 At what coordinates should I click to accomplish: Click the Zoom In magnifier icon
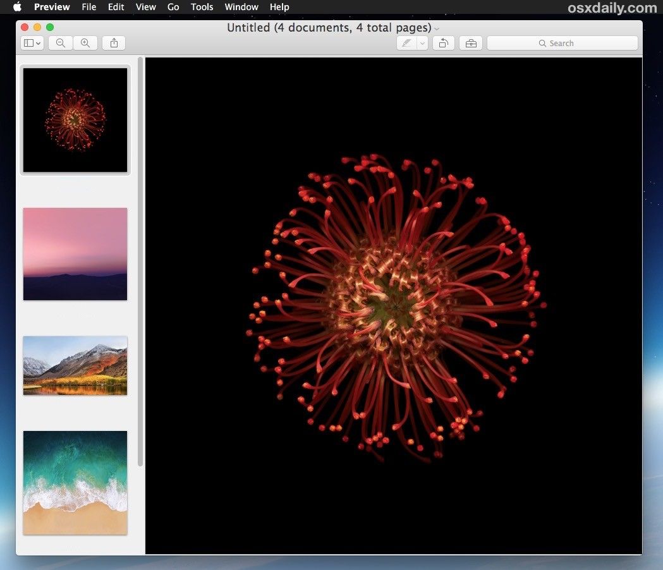coord(85,43)
